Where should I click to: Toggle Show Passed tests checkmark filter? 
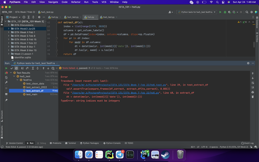[x=12, y=68]
